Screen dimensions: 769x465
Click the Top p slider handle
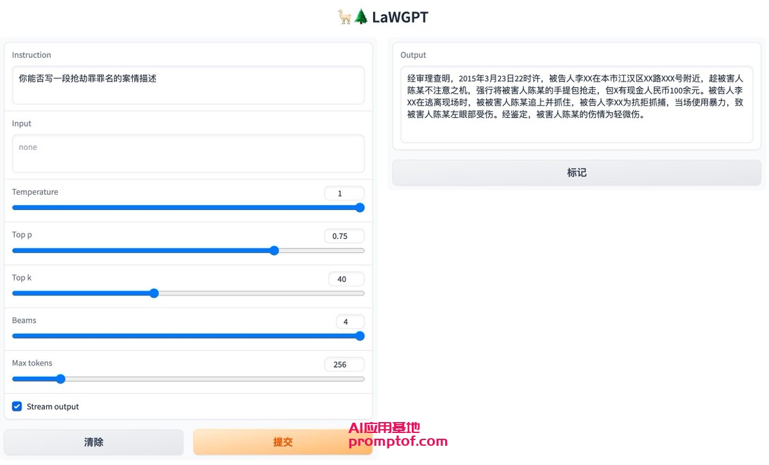point(275,250)
